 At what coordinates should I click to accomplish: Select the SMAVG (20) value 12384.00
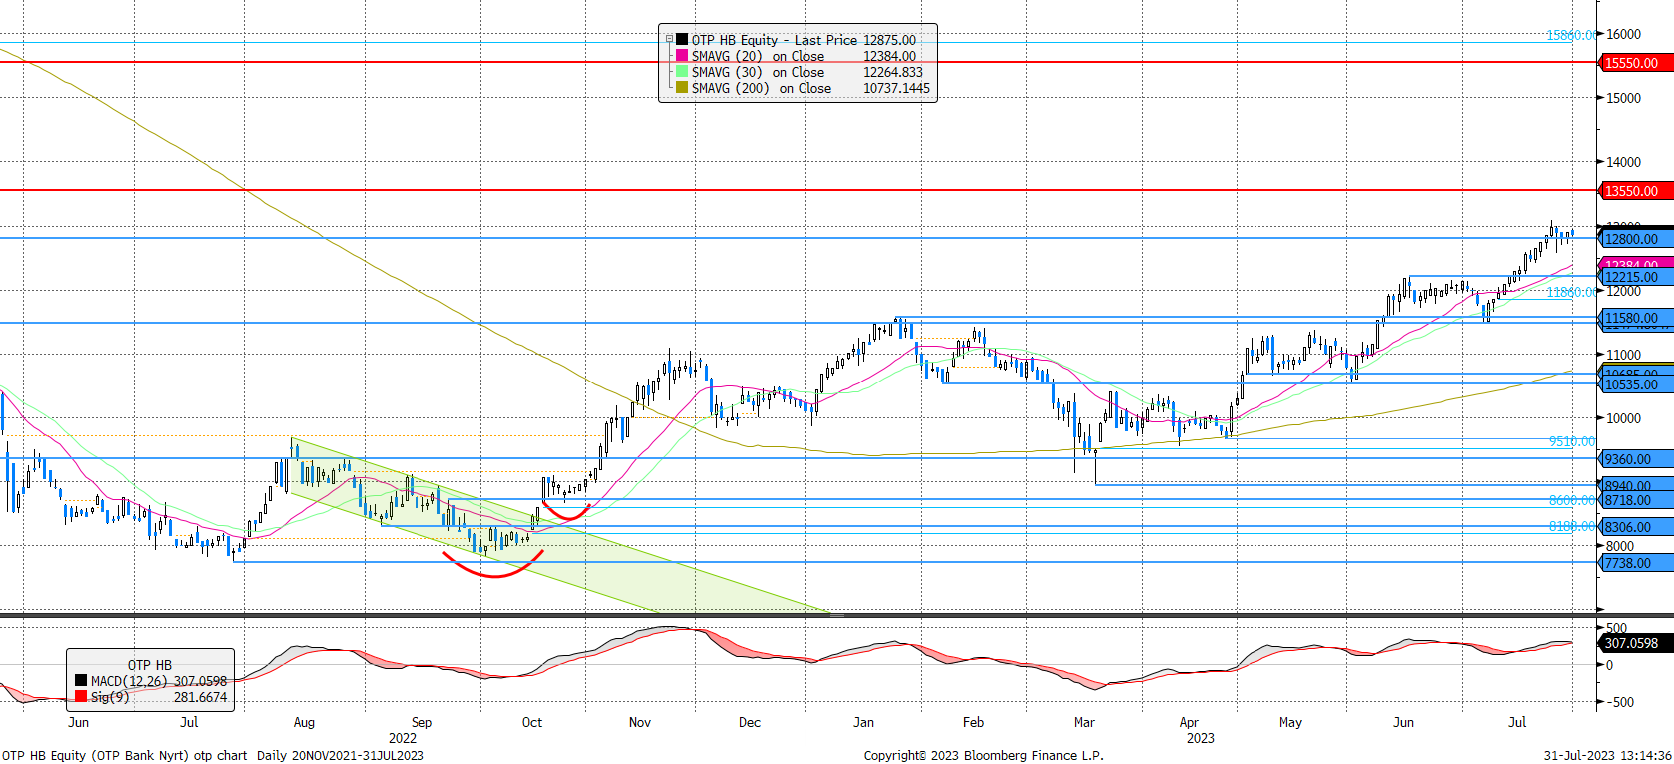889,56
